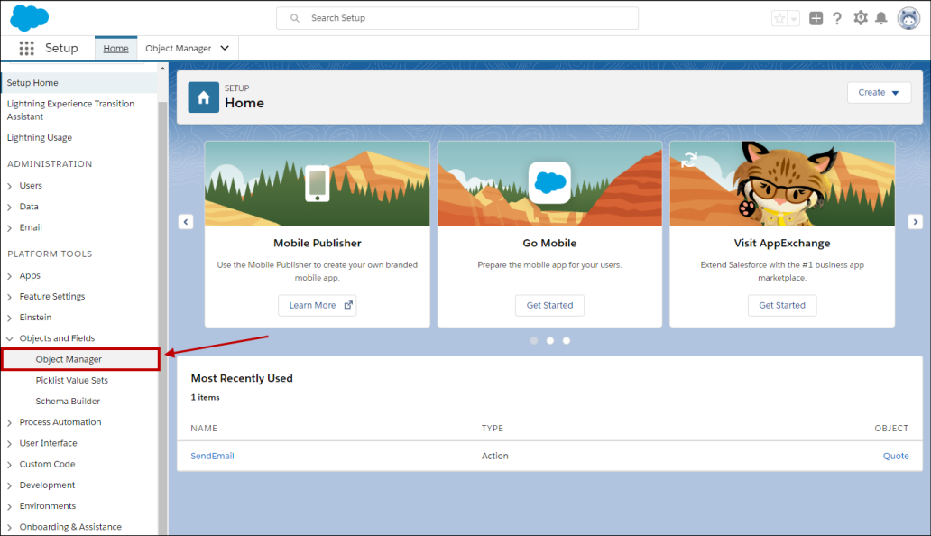The height and width of the screenshot is (536, 931).
Task: View notifications bell icon
Action: [881, 18]
